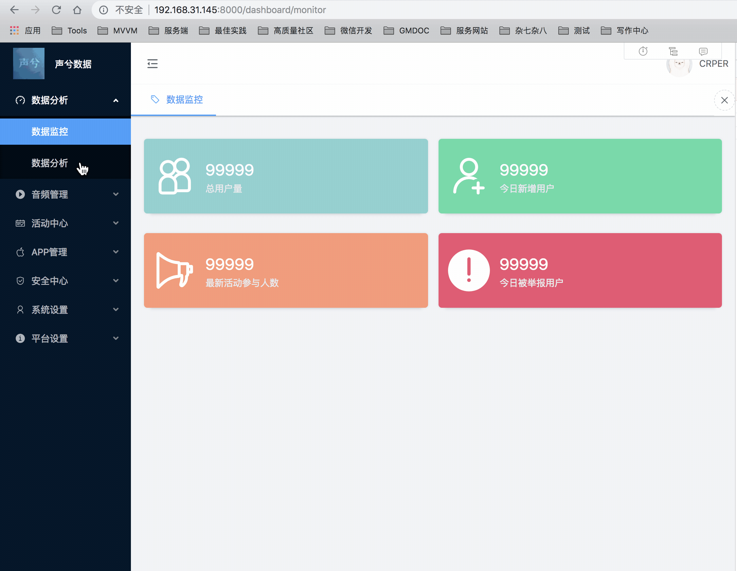Click the sidebar collapse hamburger icon
The height and width of the screenshot is (571, 737).
152,64
